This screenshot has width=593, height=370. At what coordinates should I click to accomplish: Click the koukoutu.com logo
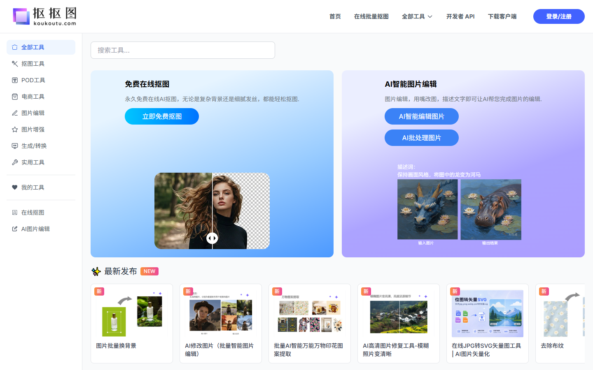(x=44, y=16)
